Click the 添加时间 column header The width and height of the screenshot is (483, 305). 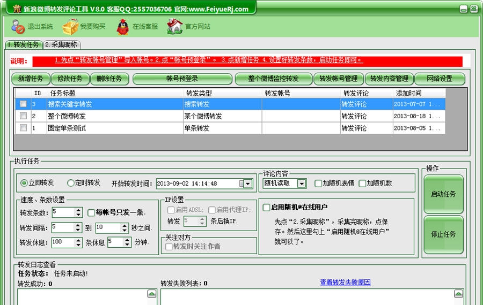pyautogui.click(x=419, y=93)
